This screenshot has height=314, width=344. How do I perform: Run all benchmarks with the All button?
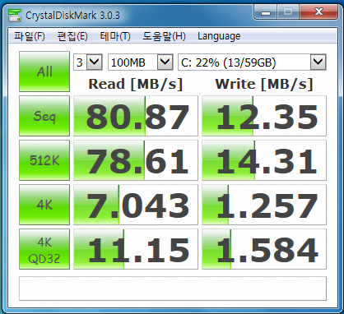(44, 72)
